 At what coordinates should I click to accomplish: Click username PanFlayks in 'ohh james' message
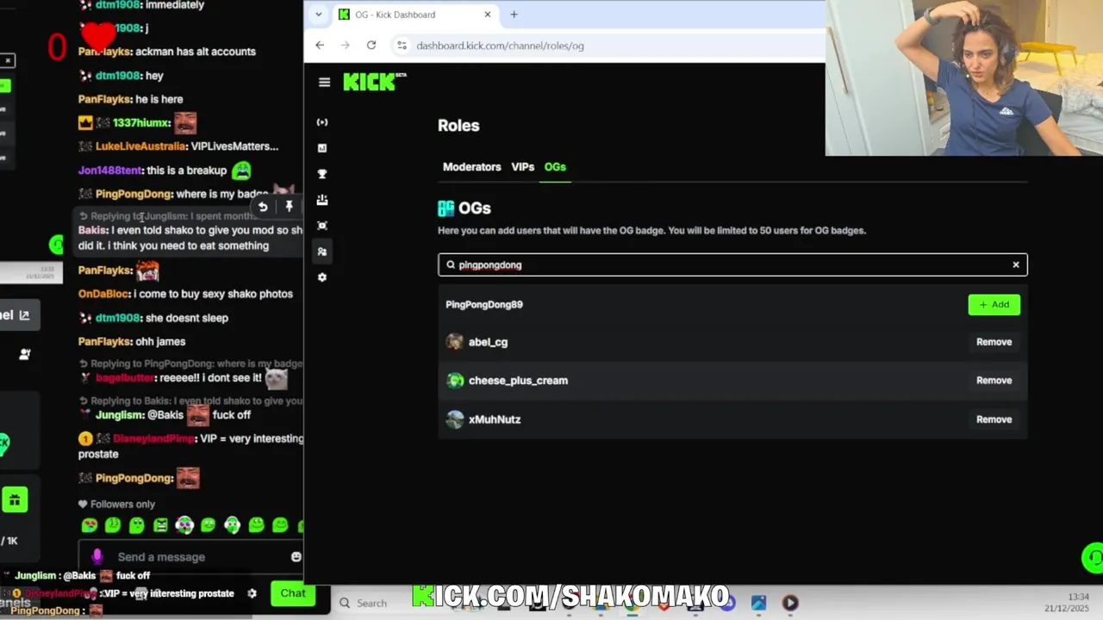click(x=105, y=342)
